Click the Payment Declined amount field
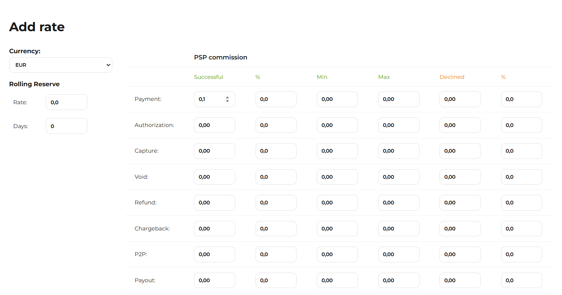The width and height of the screenshot is (562, 295). click(x=460, y=99)
